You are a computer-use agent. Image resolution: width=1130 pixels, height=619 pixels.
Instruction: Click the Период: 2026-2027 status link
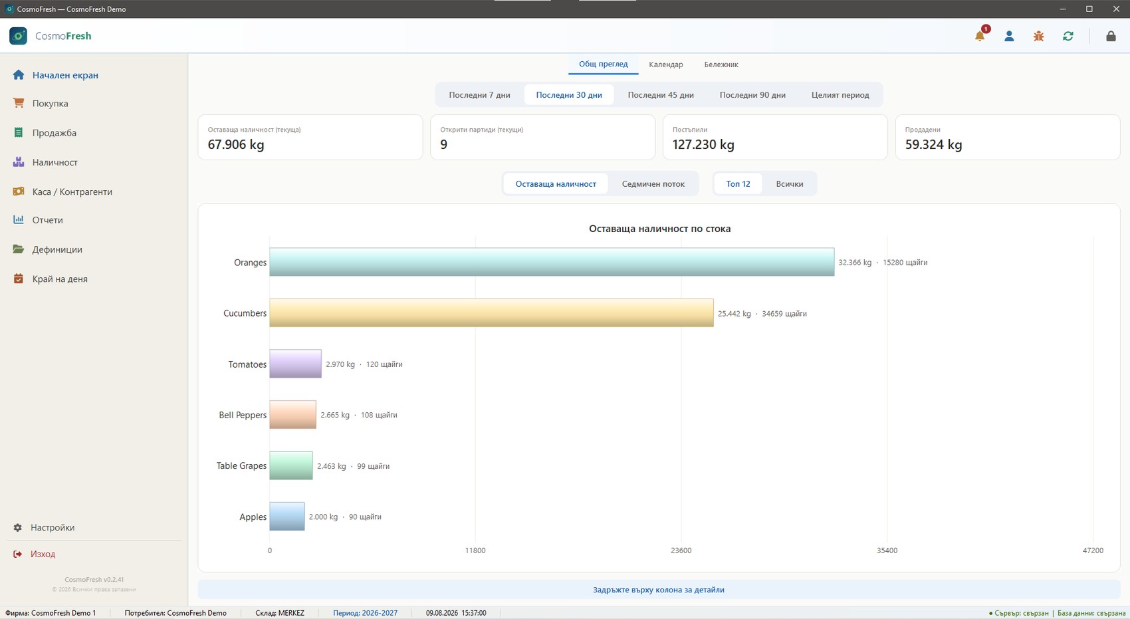(x=365, y=613)
